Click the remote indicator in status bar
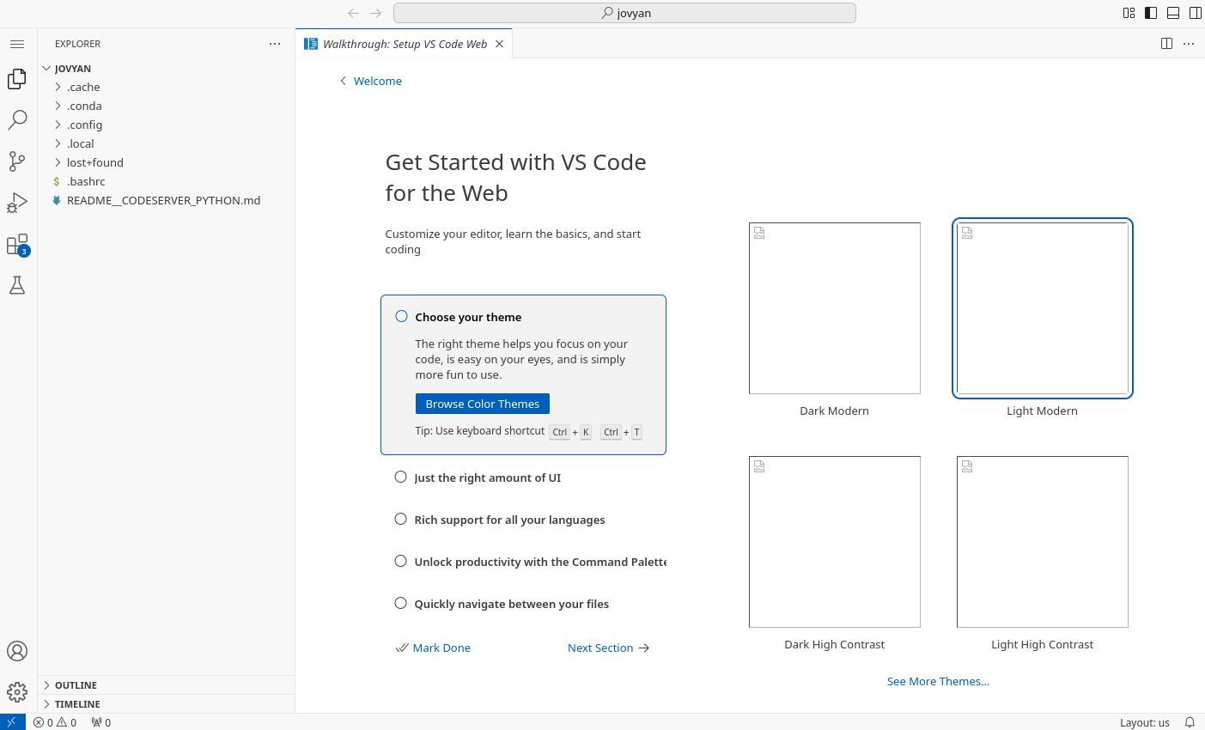 [13, 722]
